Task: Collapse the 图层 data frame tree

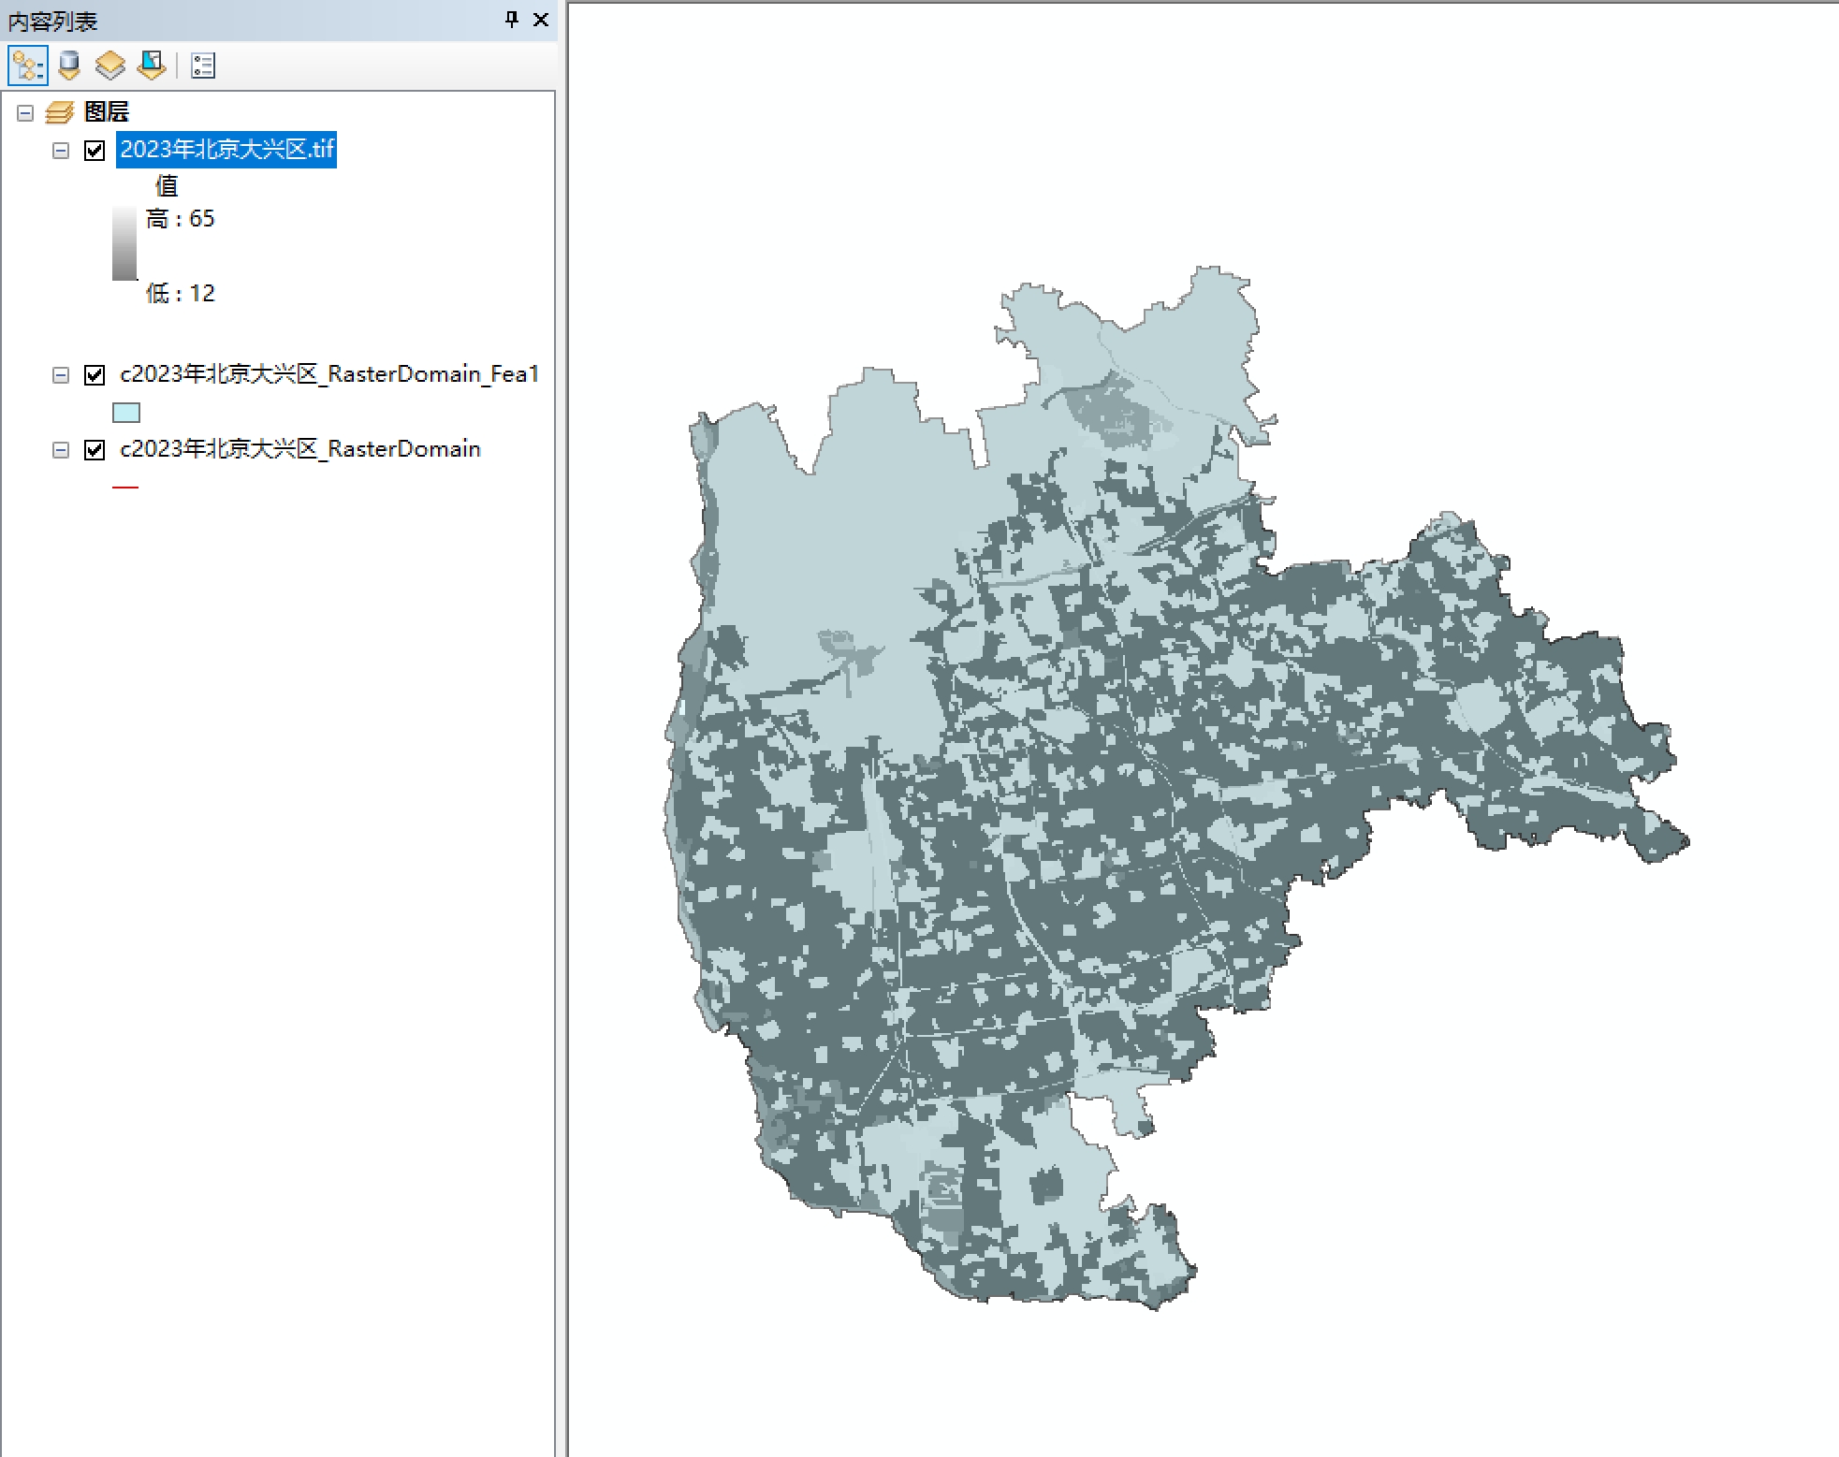Action: point(25,113)
